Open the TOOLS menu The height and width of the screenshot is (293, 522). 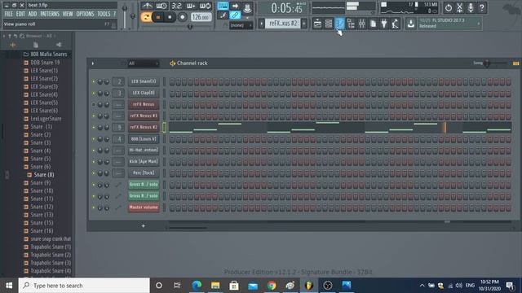[x=104, y=14]
